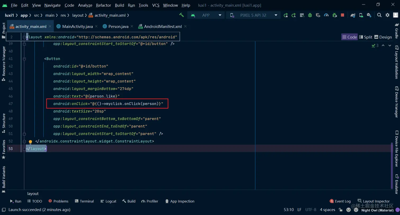Screen dimensions: 400x215
Task: Click the Night Owl (Material) theme indicator
Action: click(x=378, y=210)
